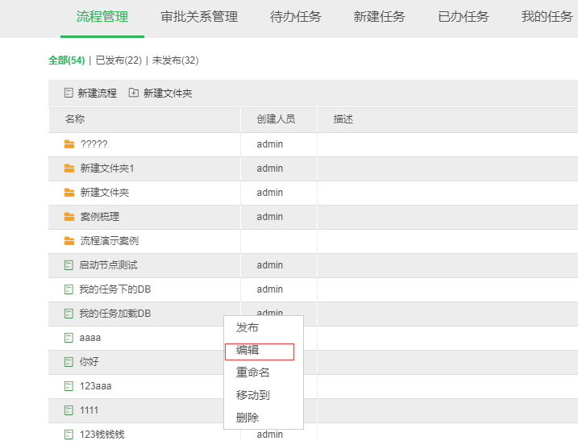Open the 待办任务 tab
The width and height of the screenshot is (578, 441).
click(x=296, y=17)
